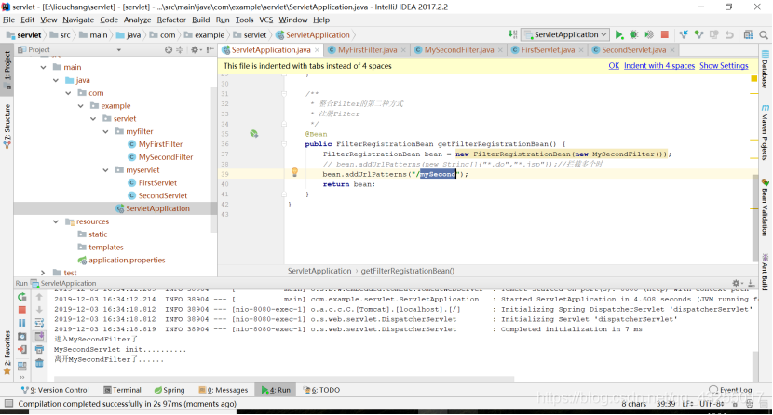This screenshot has width=773, height=415.
Task: Select FirstServlet in project tree
Action: click(157, 182)
